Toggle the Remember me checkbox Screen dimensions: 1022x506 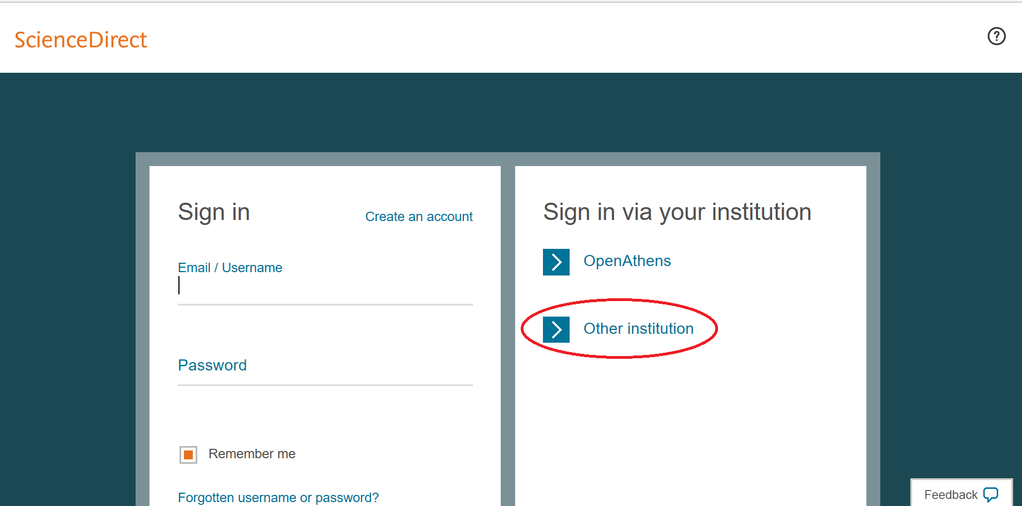(x=188, y=455)
